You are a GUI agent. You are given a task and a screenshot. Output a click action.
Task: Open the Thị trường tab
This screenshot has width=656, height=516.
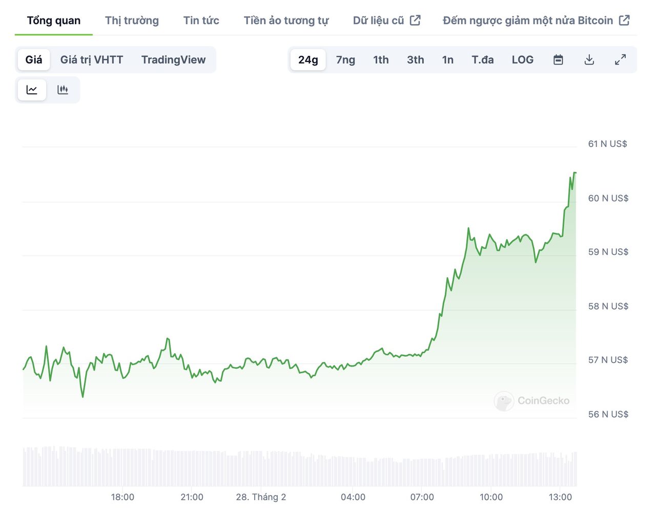tap(132, 20)
